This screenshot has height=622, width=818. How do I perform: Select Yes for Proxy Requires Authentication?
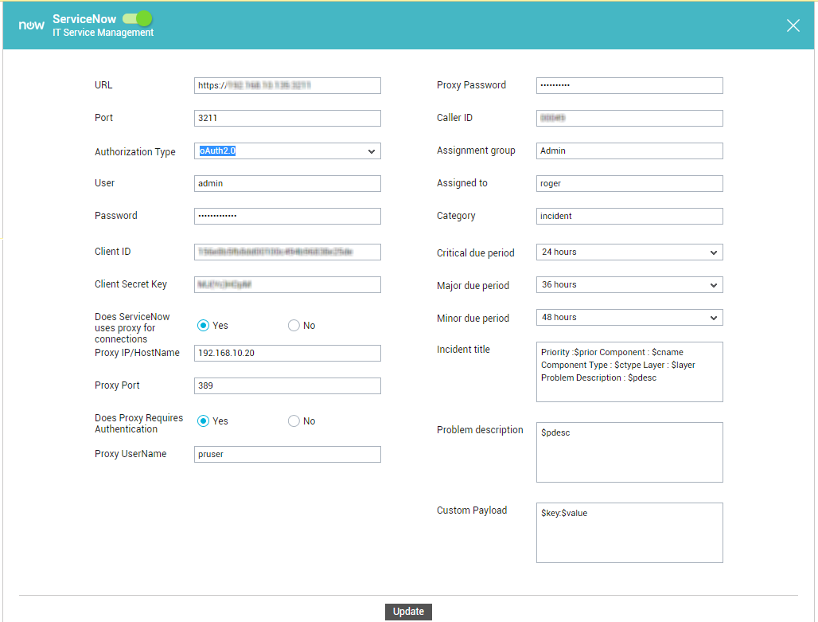[203, 421]
